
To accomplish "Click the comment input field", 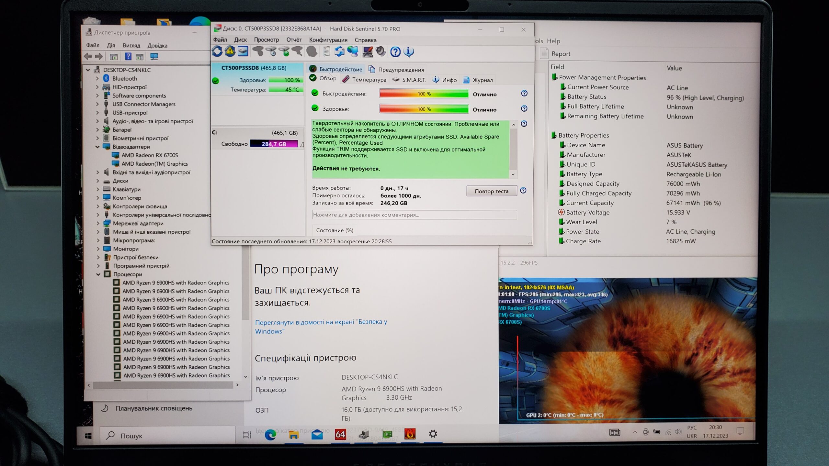I will pyautogui.click(x=414, y=215).
